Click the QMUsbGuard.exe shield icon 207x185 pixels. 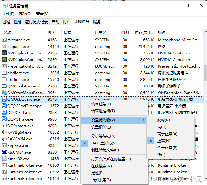4,99
